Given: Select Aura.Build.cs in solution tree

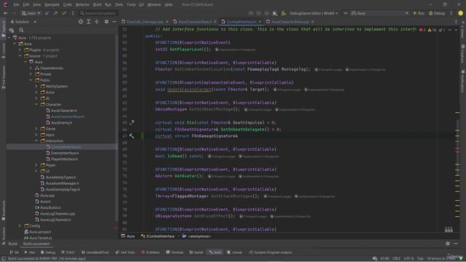Looking at the screenshot, I should 50,207.
